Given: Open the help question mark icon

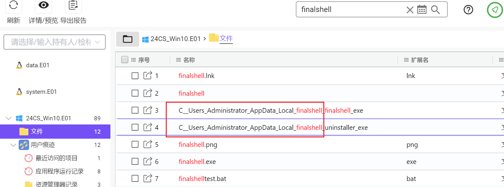Looking at the screenshot, I should pyautogui.click(x=468, y=10).
